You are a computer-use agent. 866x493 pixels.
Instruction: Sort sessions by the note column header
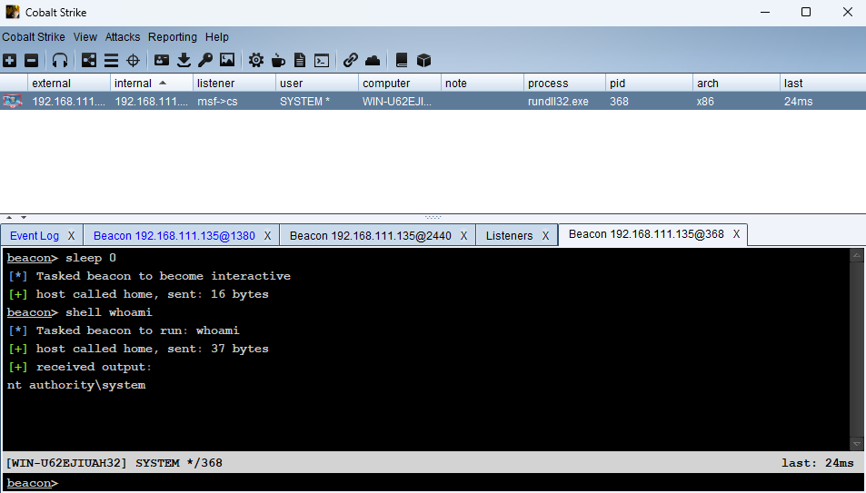pyautogui.click(x=483, y=83)
